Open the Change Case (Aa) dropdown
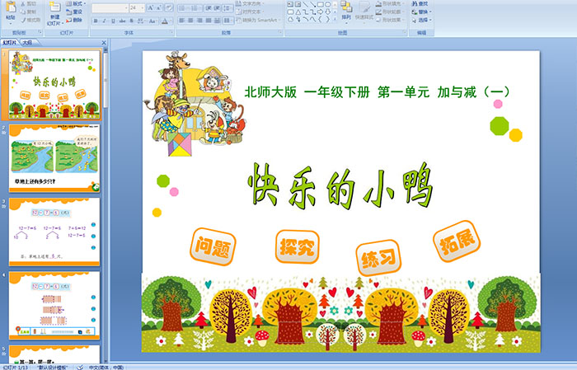Image resolution: width=577 pixels, height=370 pixels. [152, 21]
